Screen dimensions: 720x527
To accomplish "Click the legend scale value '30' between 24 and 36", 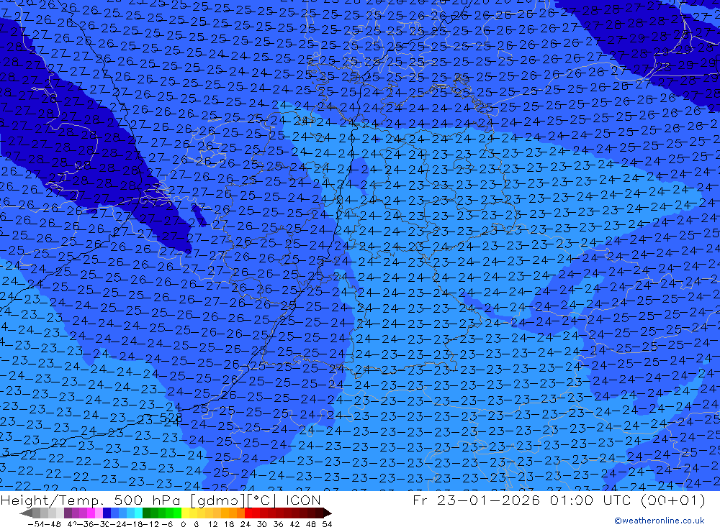I will pyautogui.click(x=262, y=524).
